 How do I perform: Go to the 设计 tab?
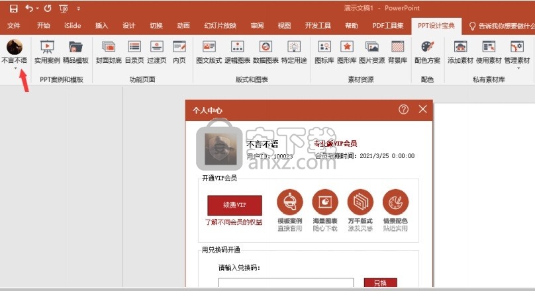(x=128, y=26)
